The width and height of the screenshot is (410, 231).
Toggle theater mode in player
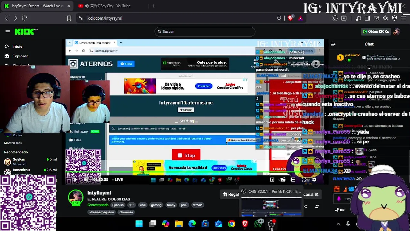click(x=293, y=180)
